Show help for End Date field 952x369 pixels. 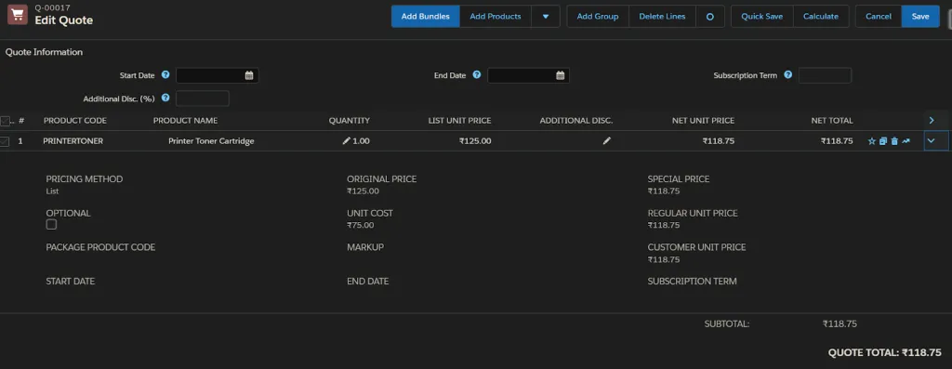477,75
